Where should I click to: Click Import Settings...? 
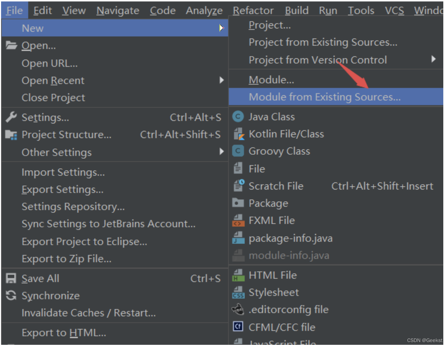tap(115, 172)
